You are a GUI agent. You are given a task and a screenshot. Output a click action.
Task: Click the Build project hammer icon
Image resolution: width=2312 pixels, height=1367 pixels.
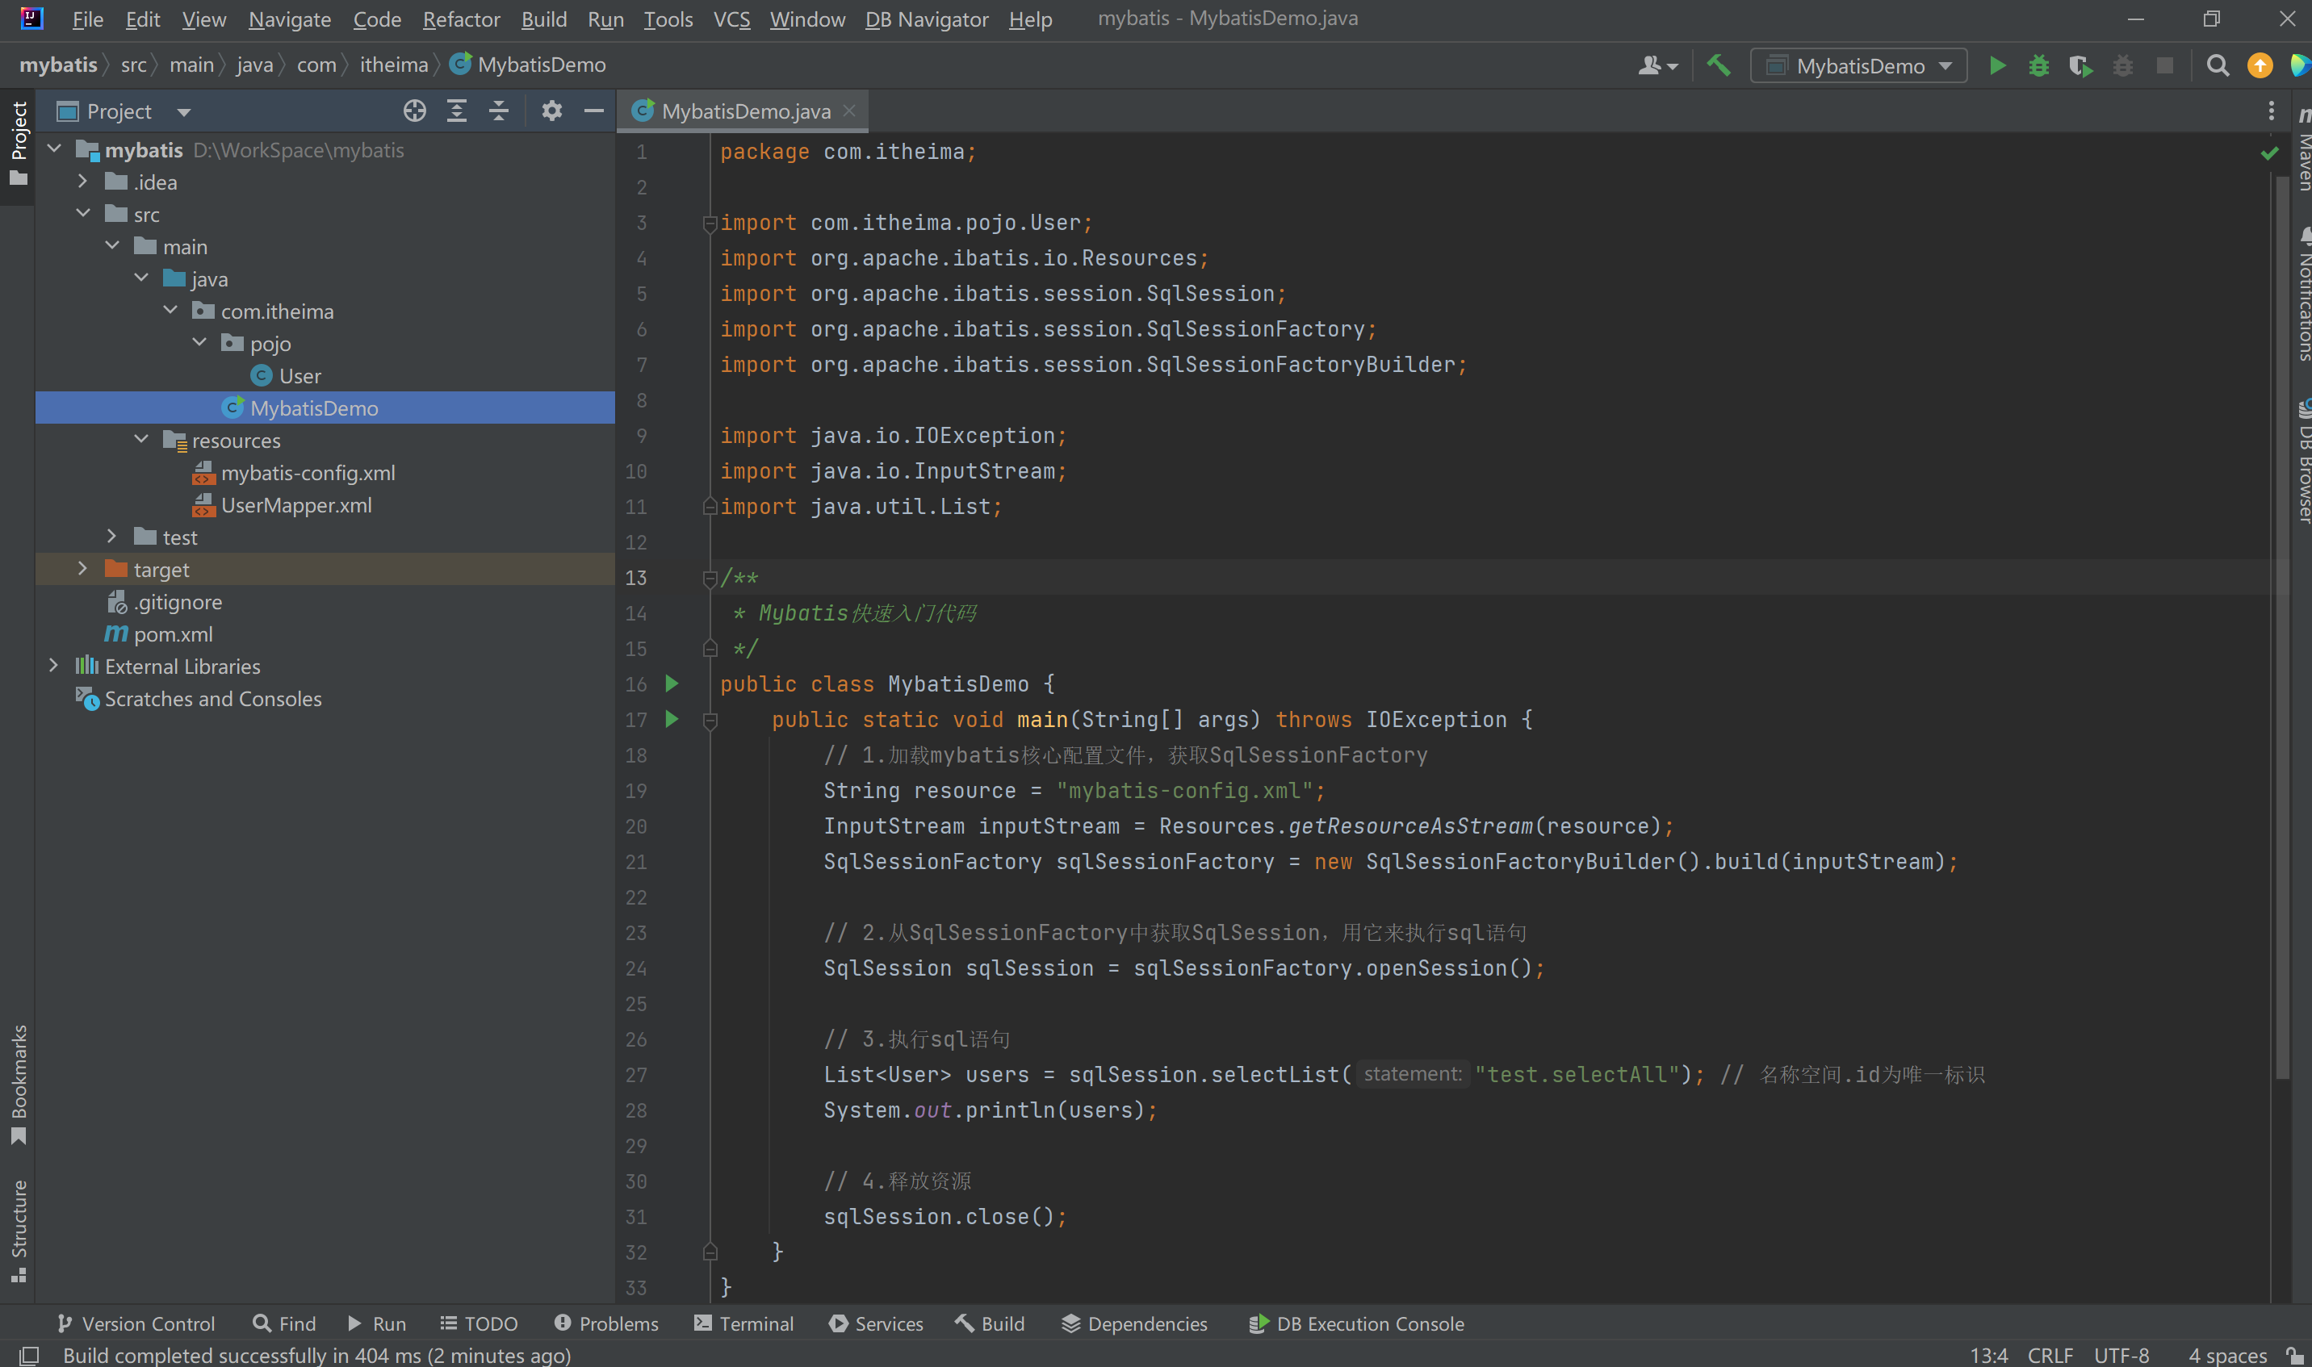click(1719, 65)
